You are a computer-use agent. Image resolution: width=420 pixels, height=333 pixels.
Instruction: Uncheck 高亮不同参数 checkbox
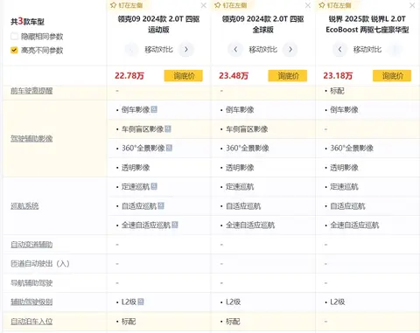point(14,50)
